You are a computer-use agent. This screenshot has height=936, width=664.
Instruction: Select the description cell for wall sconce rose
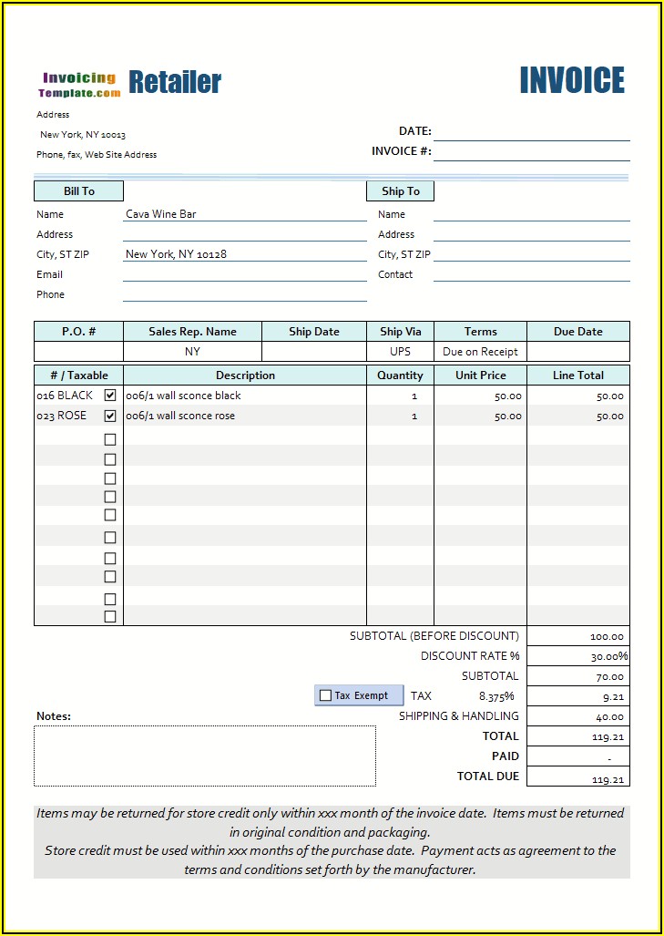(244, 416)
